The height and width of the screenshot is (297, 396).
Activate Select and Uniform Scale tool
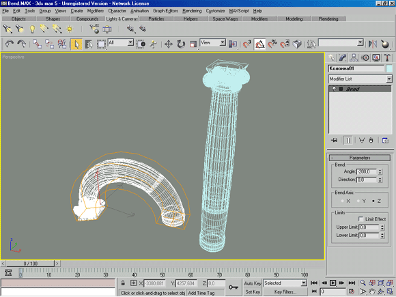click(x=193, y=44)
